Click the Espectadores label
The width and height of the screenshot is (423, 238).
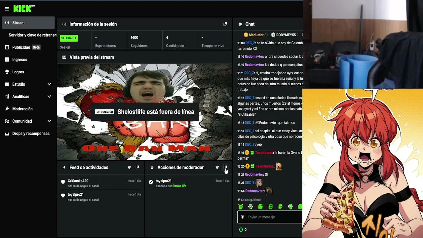(105, 46)
